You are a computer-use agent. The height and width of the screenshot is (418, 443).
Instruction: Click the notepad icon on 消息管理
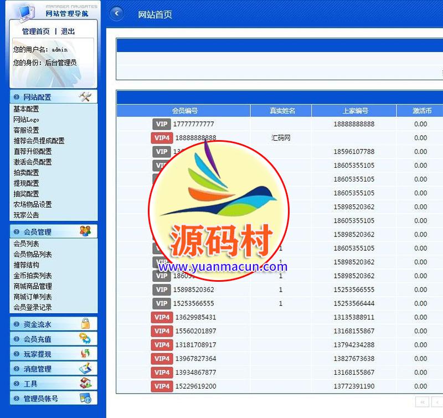[x=85, y=369]
